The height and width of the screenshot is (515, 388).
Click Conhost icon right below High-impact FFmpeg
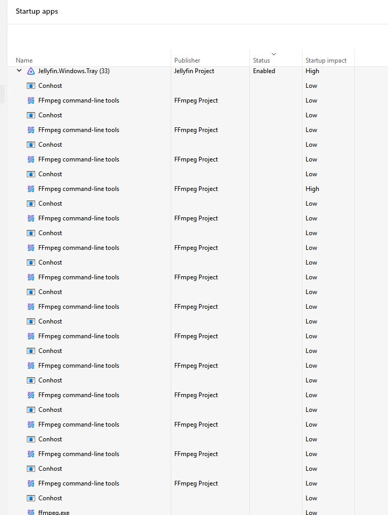(31, 204)
